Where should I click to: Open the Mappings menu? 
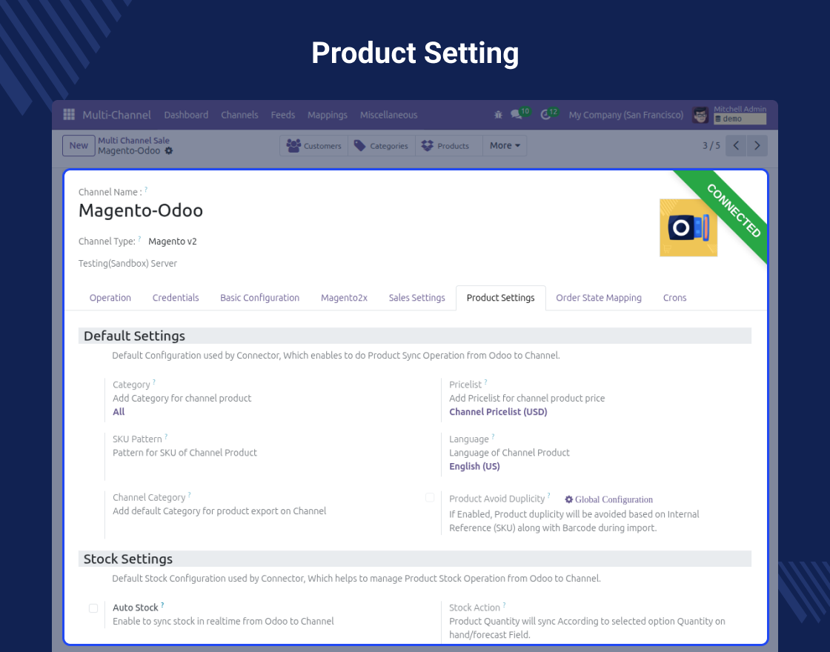pos(327,115)
